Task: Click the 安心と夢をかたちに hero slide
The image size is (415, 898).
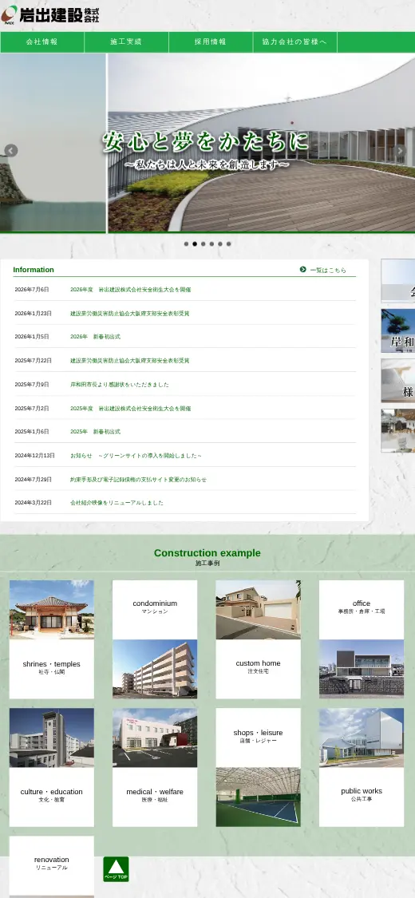Action: [261, 143]
